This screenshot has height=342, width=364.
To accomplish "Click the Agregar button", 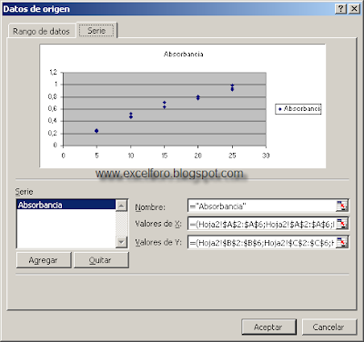I will [x=44, y=260].
